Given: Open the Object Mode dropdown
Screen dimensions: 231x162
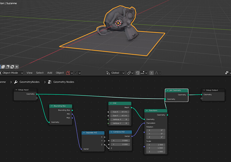Looking at the screenshot, I should pyautogui.click(x=12, y=73).
